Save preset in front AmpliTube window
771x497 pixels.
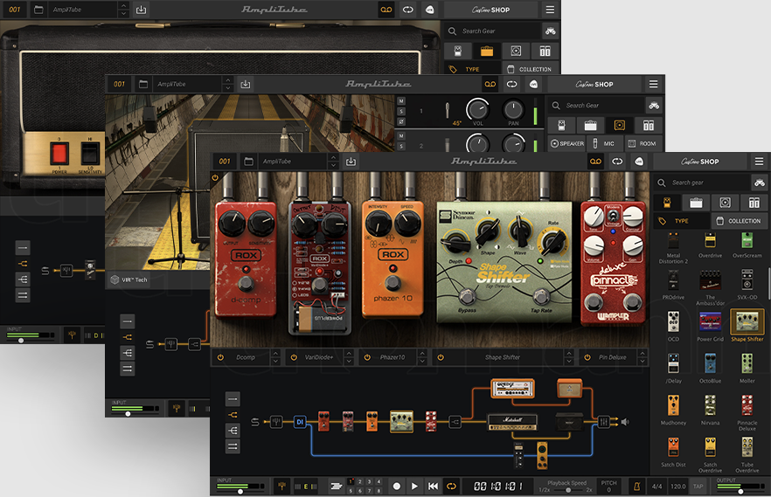pos(351,162)
